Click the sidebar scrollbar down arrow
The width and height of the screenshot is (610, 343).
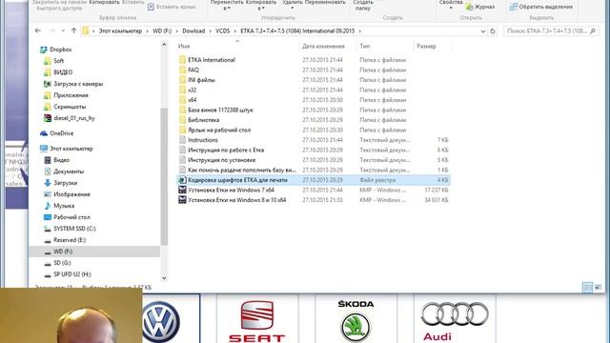tap(164, 278)
